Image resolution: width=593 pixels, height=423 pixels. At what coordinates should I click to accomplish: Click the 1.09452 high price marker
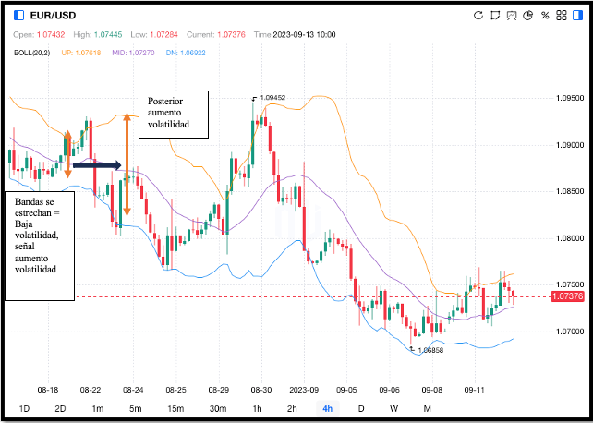(x=272, y=97)
